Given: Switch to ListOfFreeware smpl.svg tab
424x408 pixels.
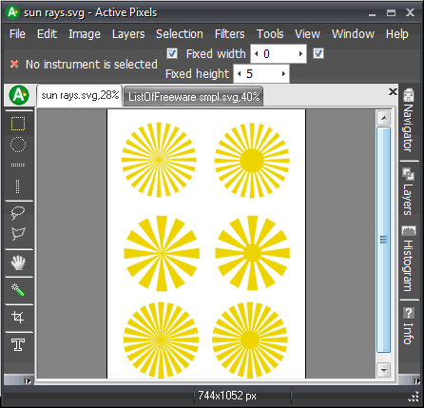Looking at the screenshot, I should pos(194,96).
